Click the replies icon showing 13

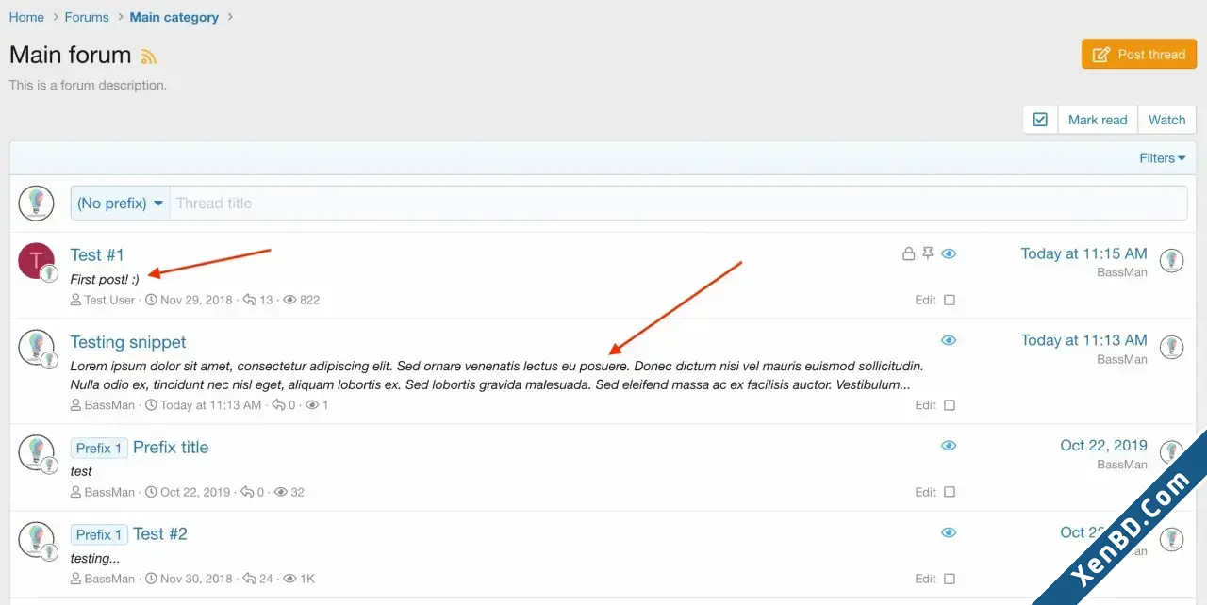(250, 300)
